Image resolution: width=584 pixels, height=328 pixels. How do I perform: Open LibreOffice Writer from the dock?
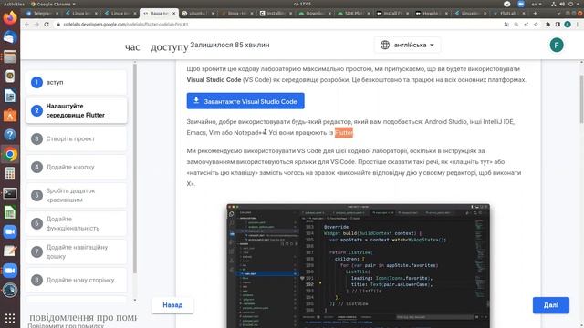pos(10,96)
